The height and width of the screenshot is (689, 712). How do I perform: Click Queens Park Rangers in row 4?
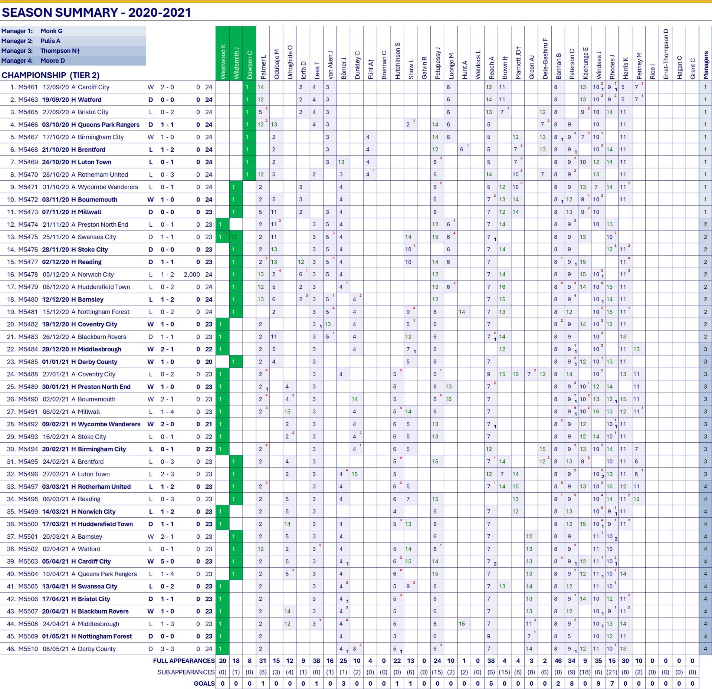pyautogui.click(x=109, y=125)
